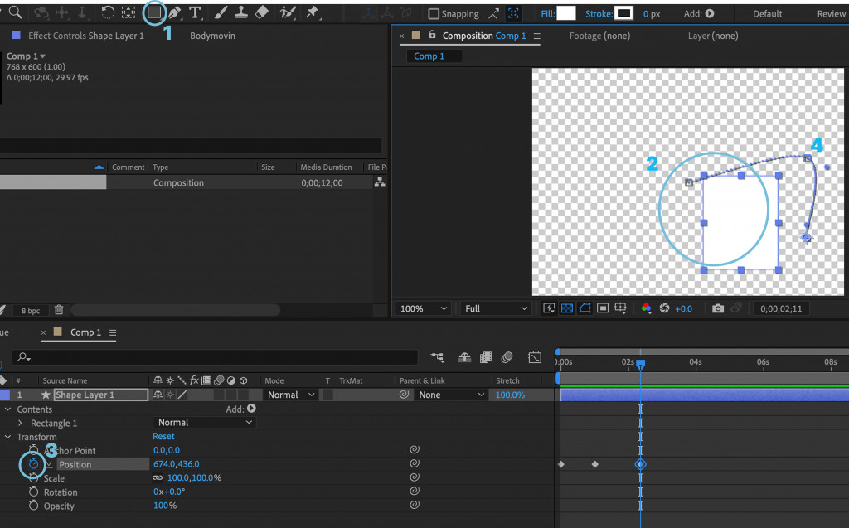Open the Effect Controls Shape Layer 1 tab
This screenshot has width=849, height=528.
[85, 36]
